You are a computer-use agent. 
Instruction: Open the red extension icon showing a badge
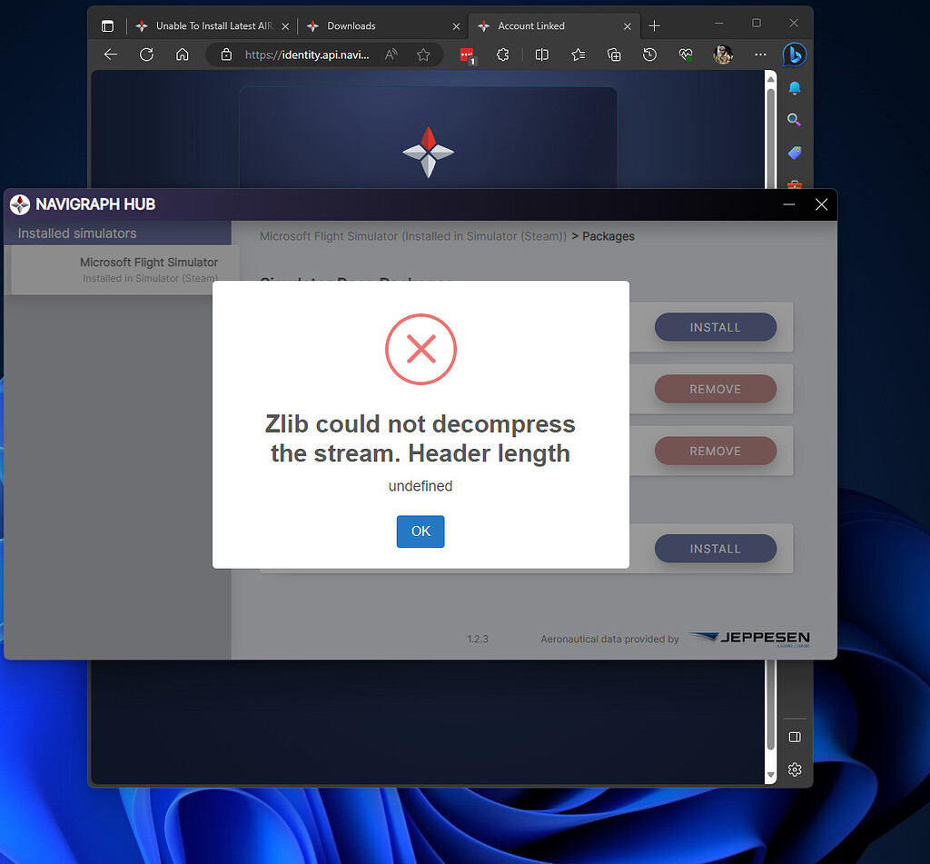[467, 55]
